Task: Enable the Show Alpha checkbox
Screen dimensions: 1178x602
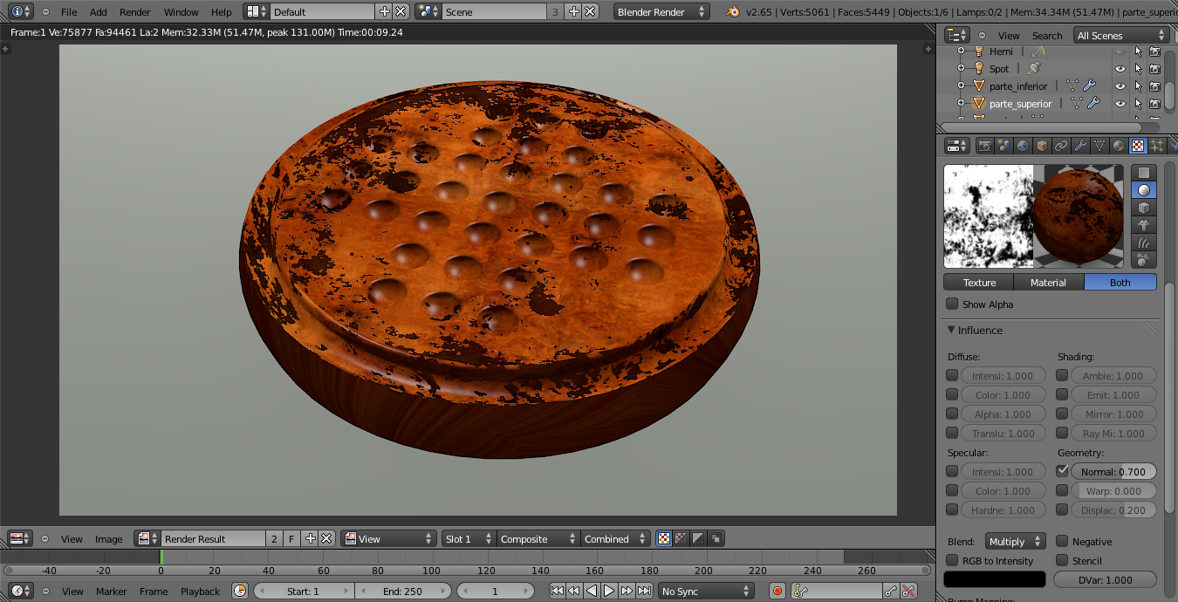Action: [x=952, y=304]
